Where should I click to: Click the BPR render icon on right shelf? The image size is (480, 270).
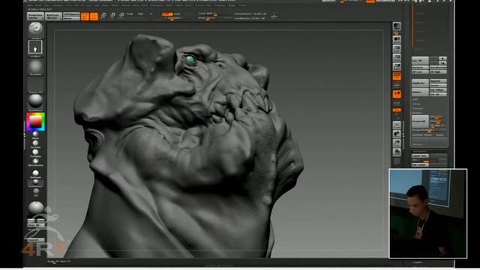397,26
